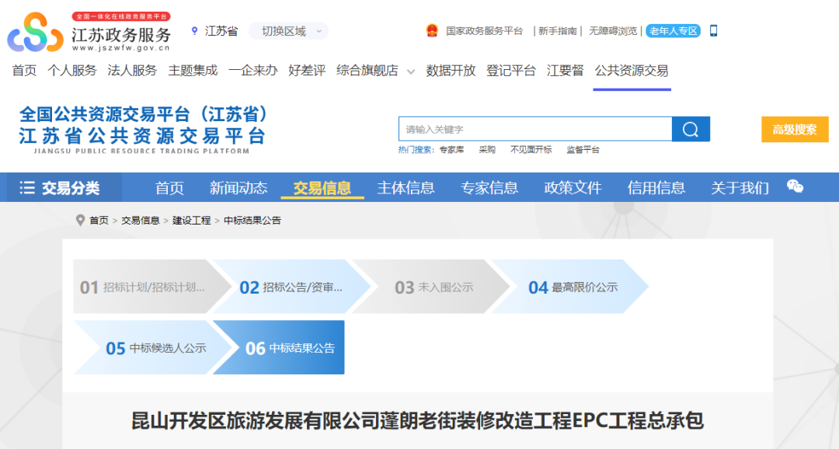Click the Jiangsu 政务服务 logo icon

point(35,33)
